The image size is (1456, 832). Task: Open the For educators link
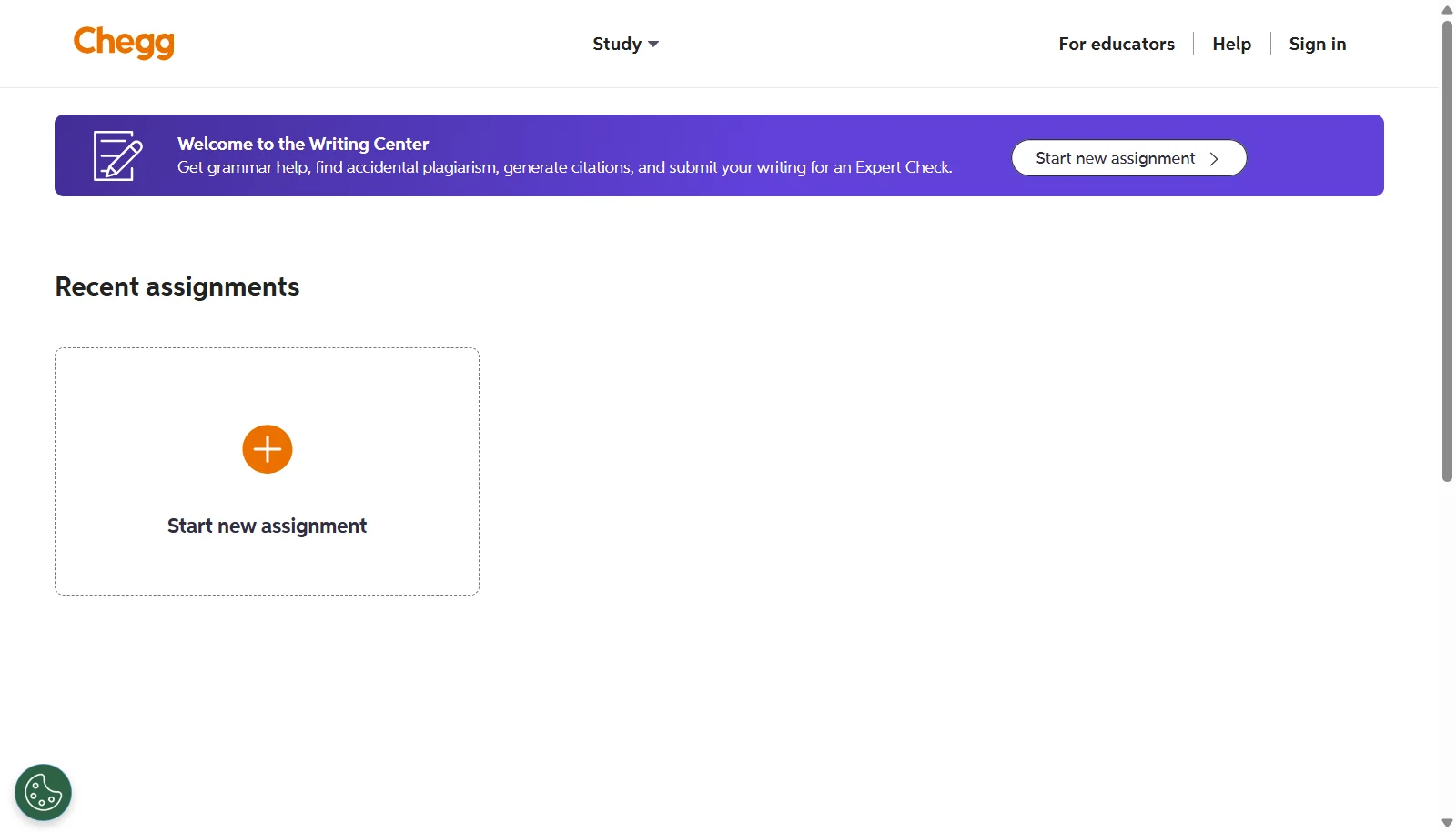point(1117,44)
